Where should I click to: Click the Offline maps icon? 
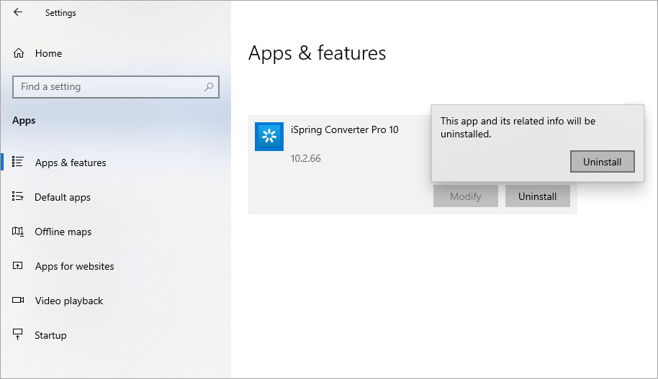(17, 232)
